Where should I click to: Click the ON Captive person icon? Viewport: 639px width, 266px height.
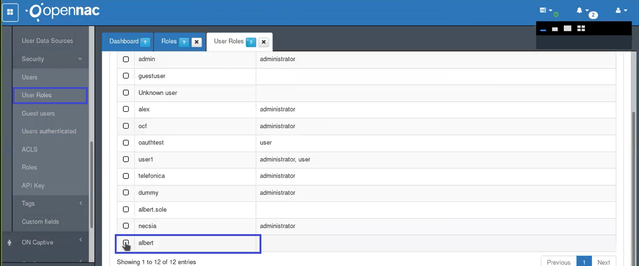(x=10, y=243)
